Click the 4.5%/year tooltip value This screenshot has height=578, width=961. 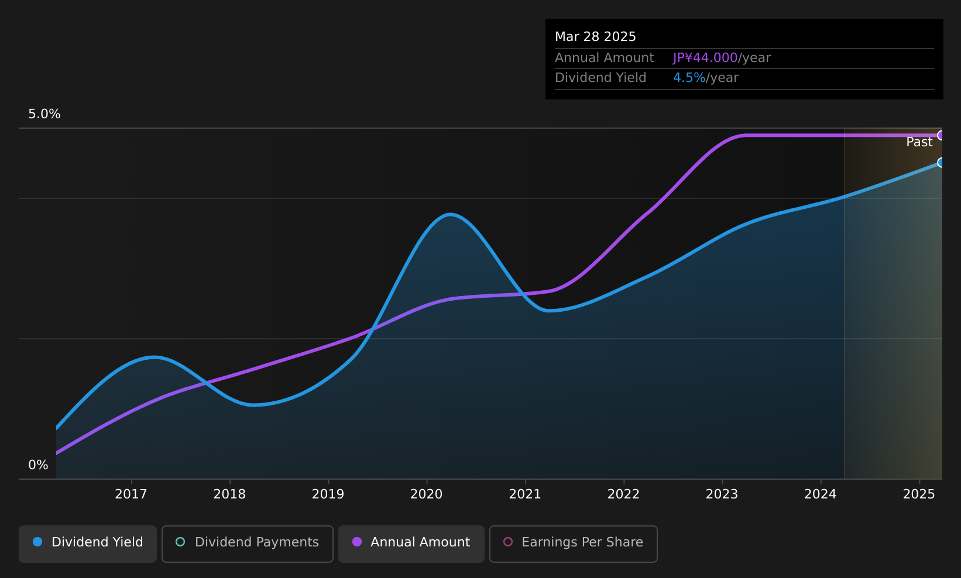point(706,78)
